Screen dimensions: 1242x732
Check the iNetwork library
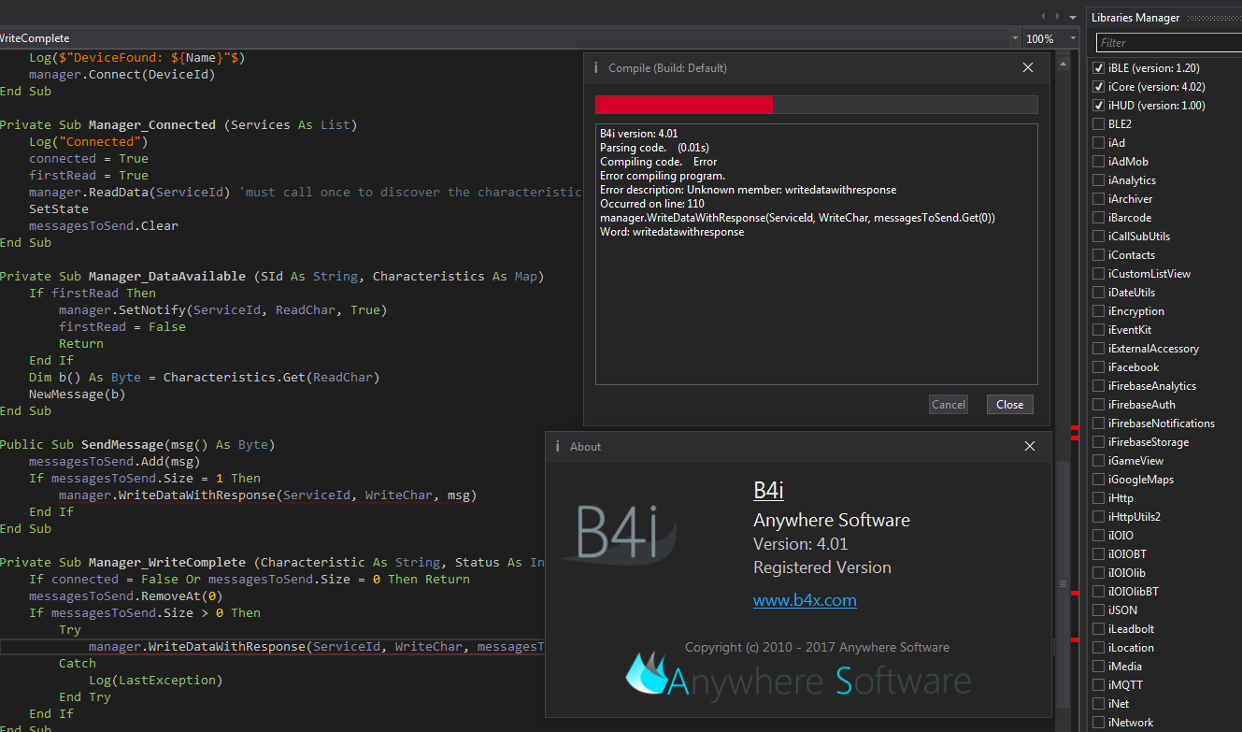1100,723
